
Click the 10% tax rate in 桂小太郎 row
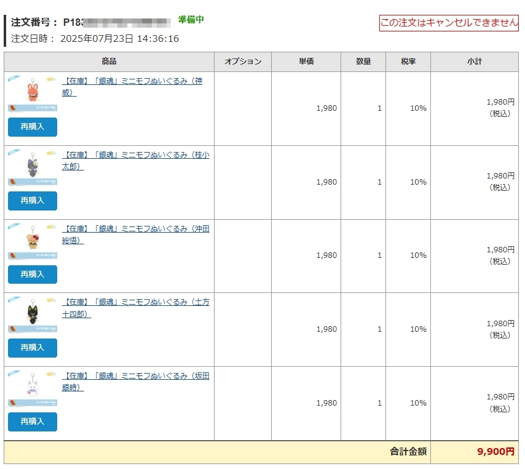(x=418, y=182)
